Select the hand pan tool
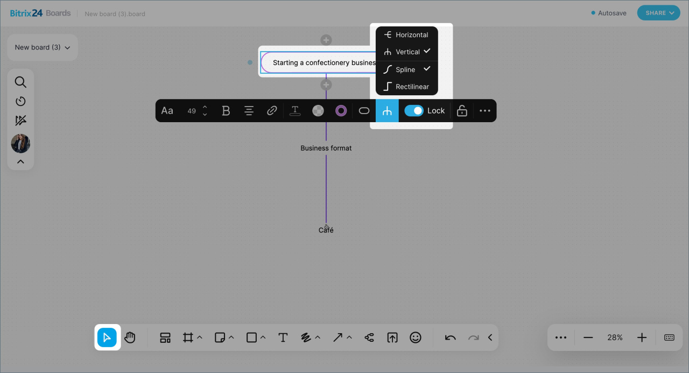689x373 pixels. [x=130, y=337]
